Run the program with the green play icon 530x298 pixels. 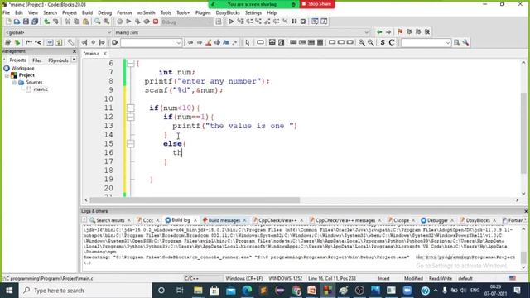(128, 22)
